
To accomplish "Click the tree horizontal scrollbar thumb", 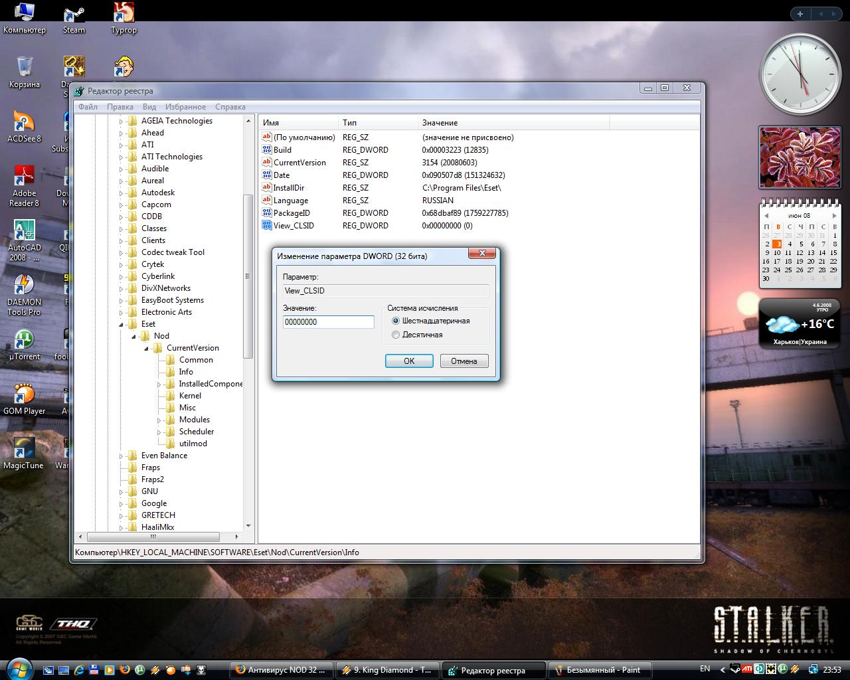I will tap(154, 537).
